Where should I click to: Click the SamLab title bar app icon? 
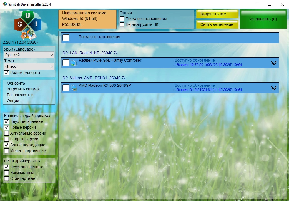[x=5, y=4]
